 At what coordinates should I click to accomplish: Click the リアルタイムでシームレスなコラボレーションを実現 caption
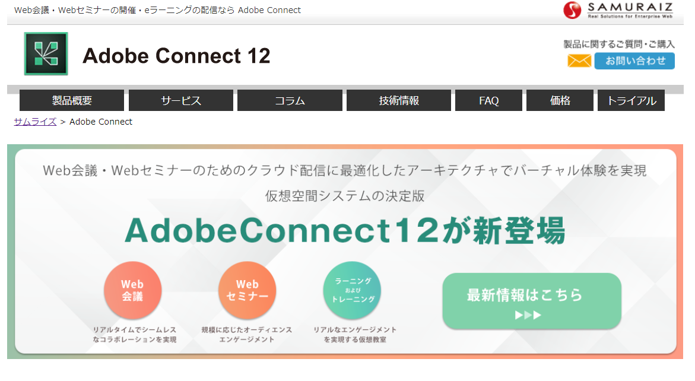click(x=135, y=335)
